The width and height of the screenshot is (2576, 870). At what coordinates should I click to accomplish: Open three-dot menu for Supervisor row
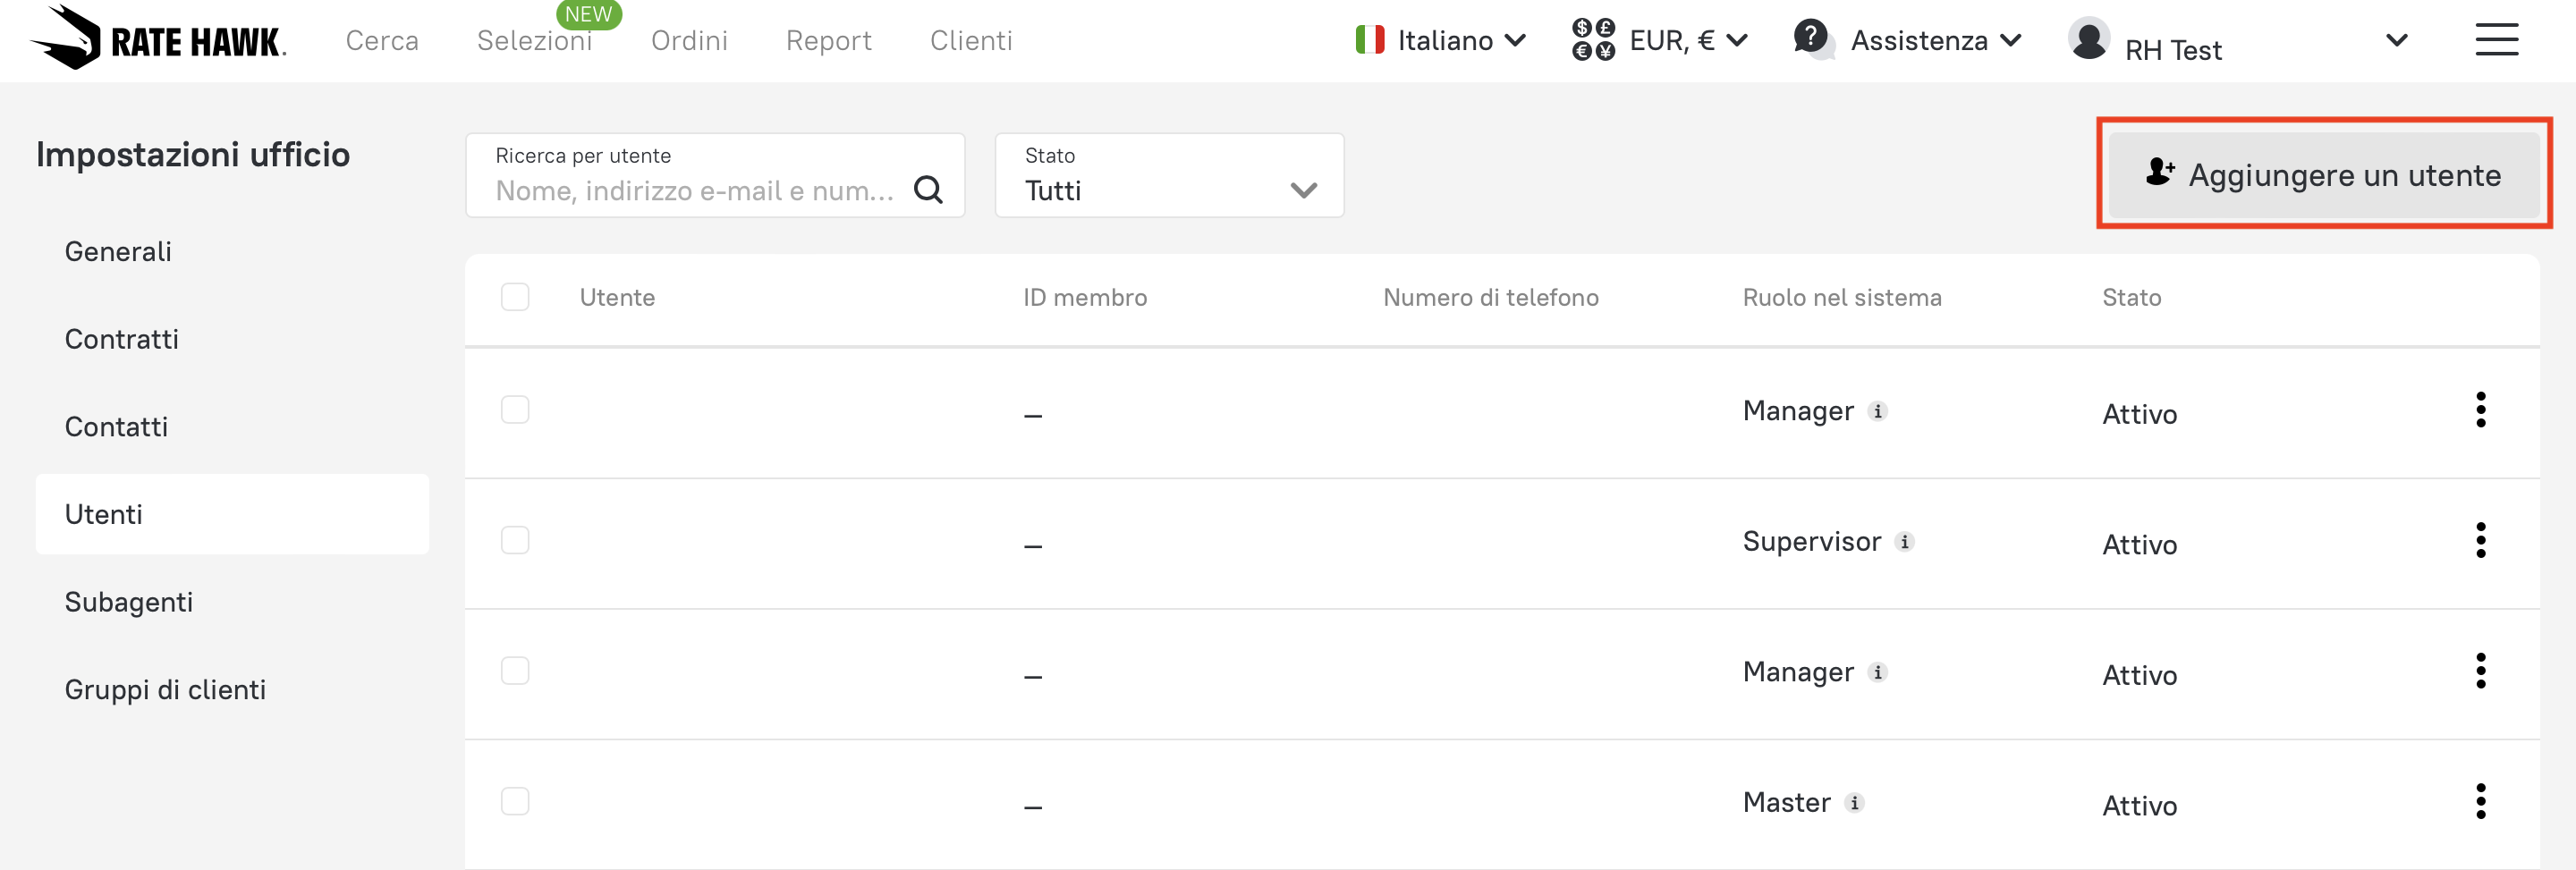[x=2480, y=541]
